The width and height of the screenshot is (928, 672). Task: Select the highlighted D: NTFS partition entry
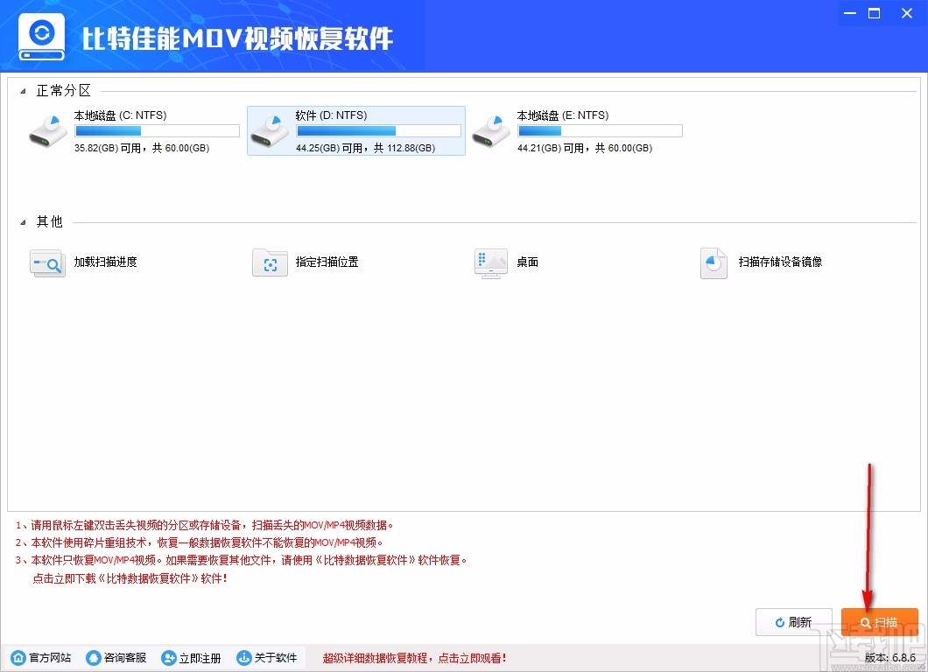(x=355, y=130)
